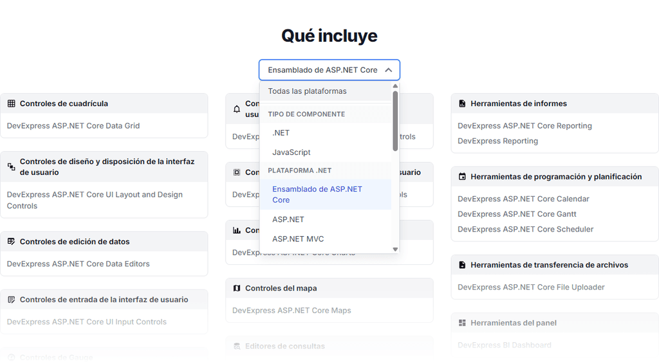
Task: Open the DevExpress Reporting link
Action: click(497, 141)
